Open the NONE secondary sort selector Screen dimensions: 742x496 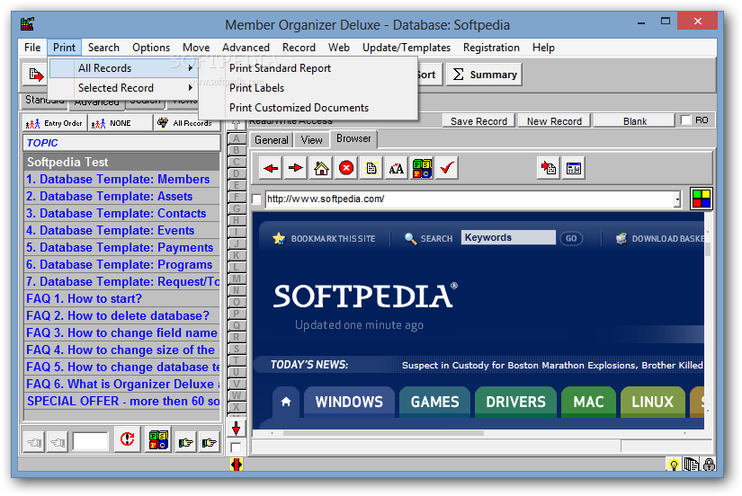121,123
